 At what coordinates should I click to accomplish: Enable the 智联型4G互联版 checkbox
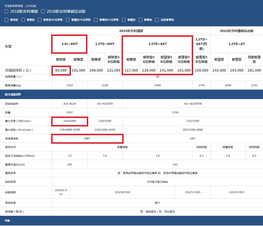40,20
